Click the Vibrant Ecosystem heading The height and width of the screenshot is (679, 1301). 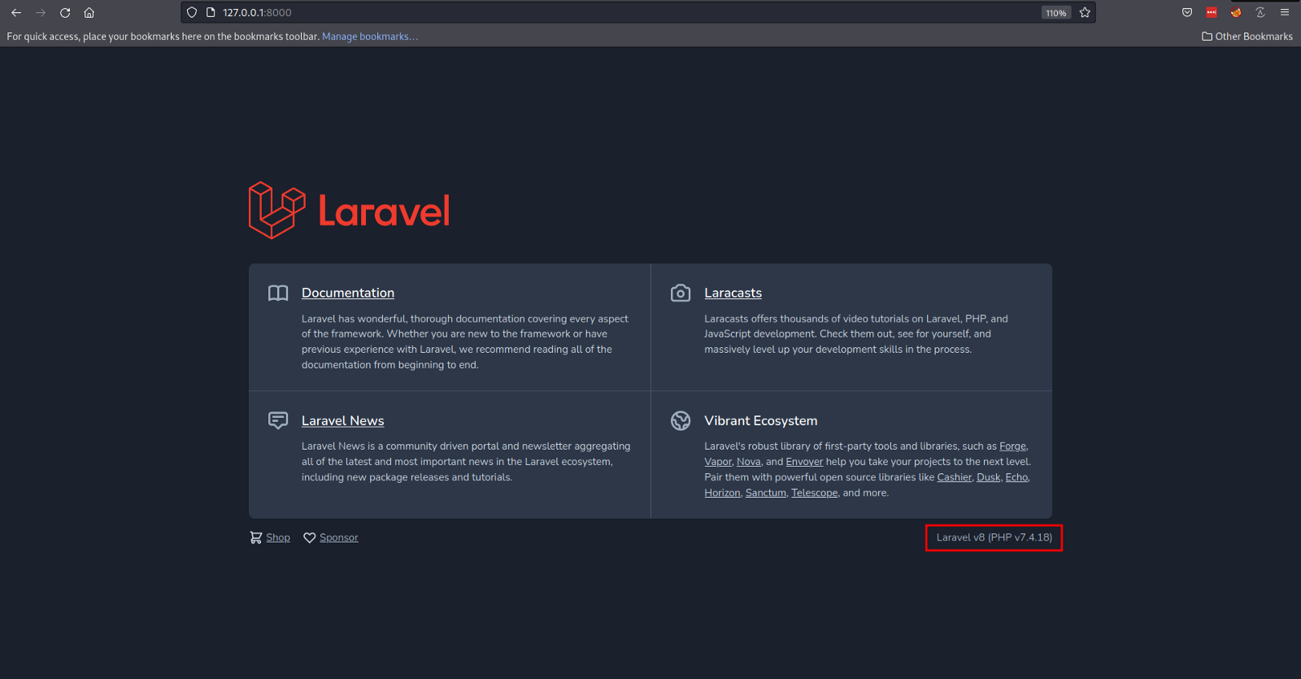[761, 420]
